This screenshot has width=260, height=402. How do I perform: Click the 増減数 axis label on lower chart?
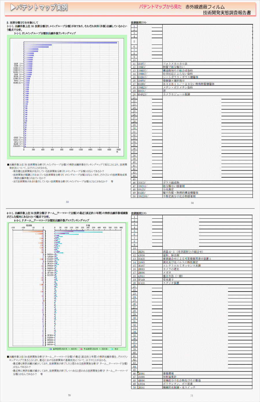(x=29, y=225)
